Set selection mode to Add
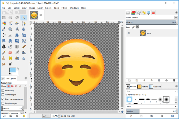The height and width of the screenshot is (119, 179). (12, 86)
